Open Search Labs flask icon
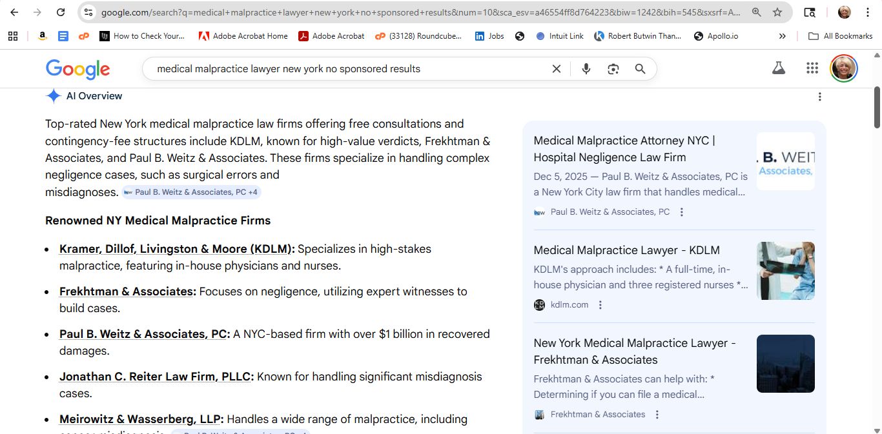The height and width of the screenshot is (434, 882). [779, 68]
